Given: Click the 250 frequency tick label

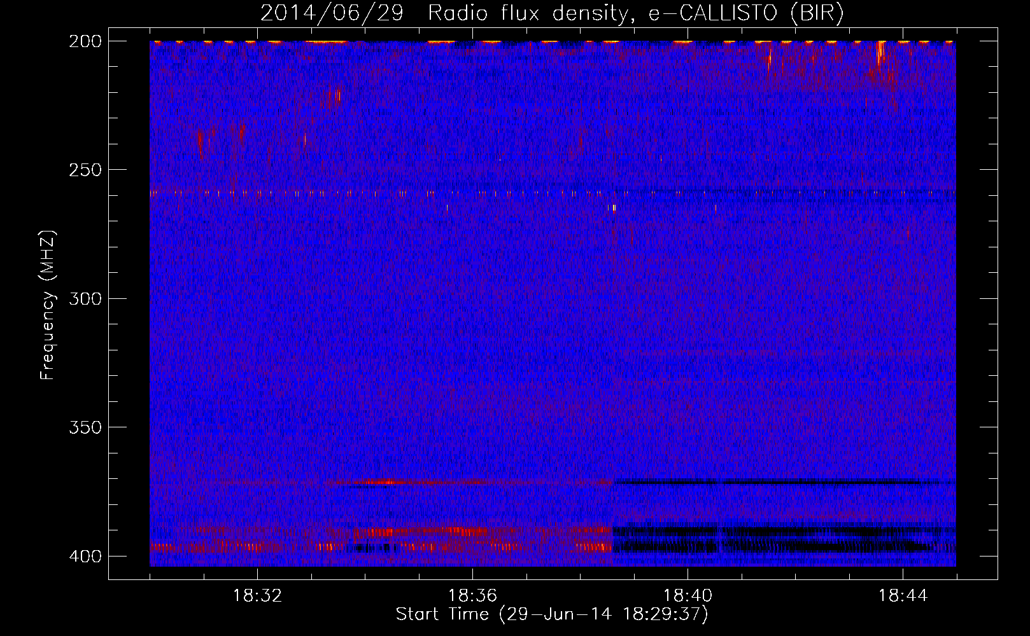Looking at the screenshot, I should click(x=85, y=170).
